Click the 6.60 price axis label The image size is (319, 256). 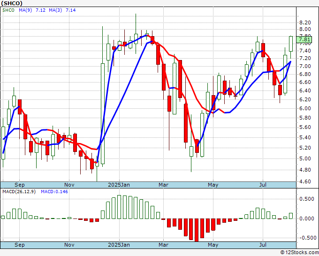coord(305,82)
